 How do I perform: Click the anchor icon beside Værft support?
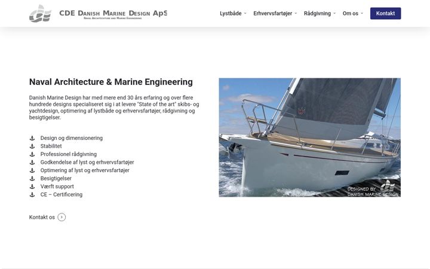(x=32, y=187)
